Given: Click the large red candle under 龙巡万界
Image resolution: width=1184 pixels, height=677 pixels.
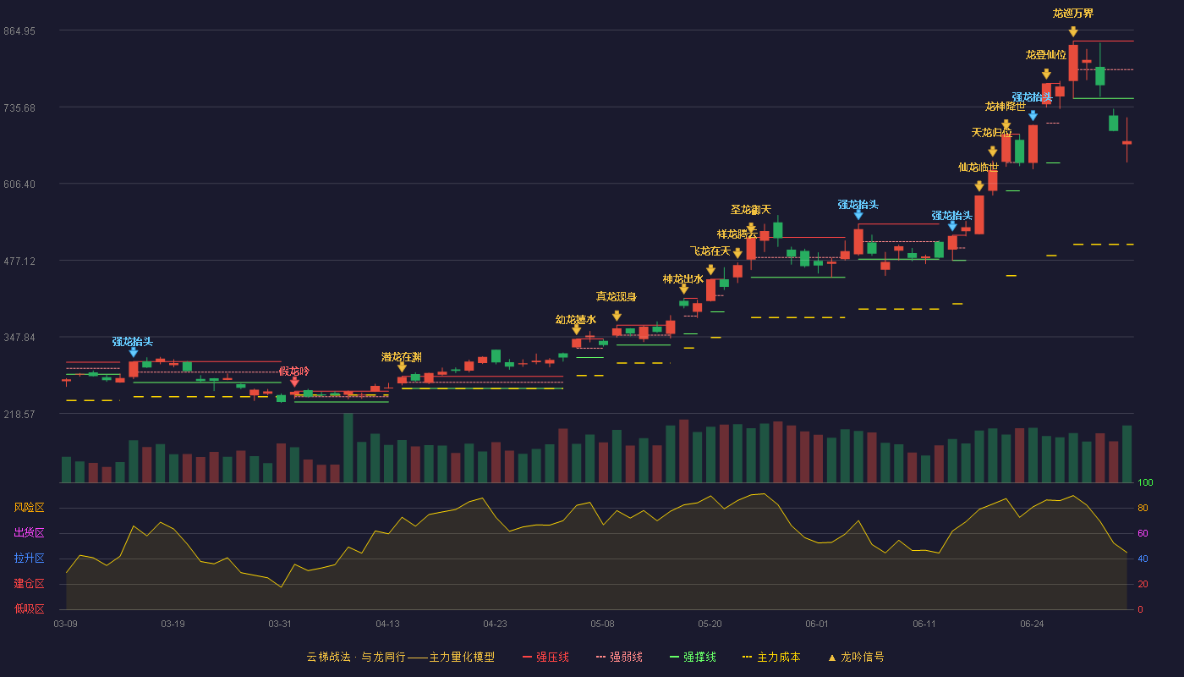Looking at the screenshot, I should click(x=1073, y=63).
